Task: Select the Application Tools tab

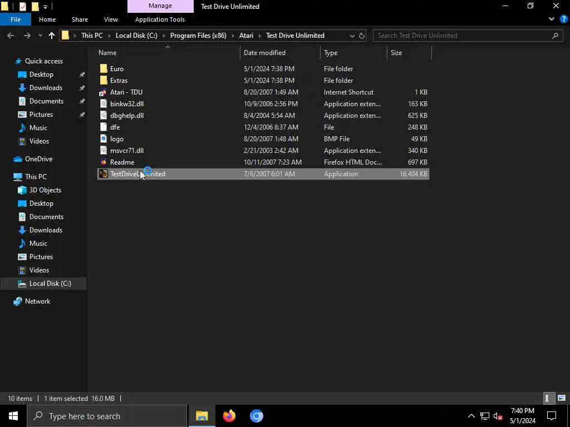Action: (x=160, y=19)
